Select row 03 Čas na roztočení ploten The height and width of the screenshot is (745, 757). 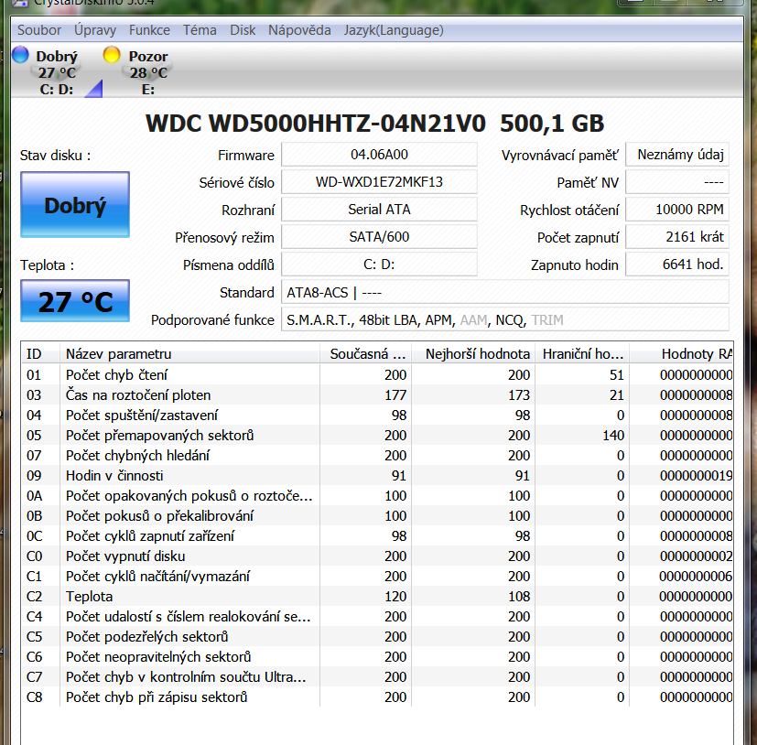coord(377,395)
